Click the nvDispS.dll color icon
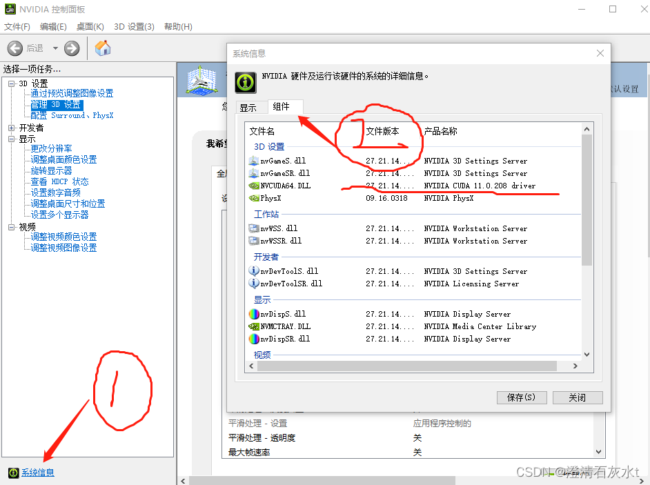650x485 pixels. pyautogui.click(x=254, y=314)
